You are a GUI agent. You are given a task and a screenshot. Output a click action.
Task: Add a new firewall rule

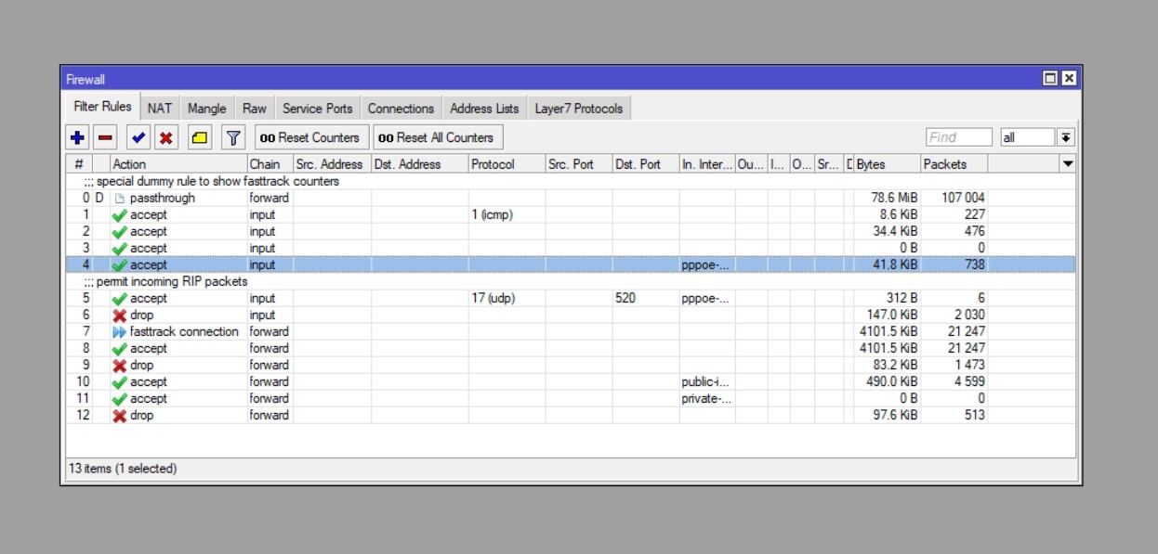[x=75, y=136]
